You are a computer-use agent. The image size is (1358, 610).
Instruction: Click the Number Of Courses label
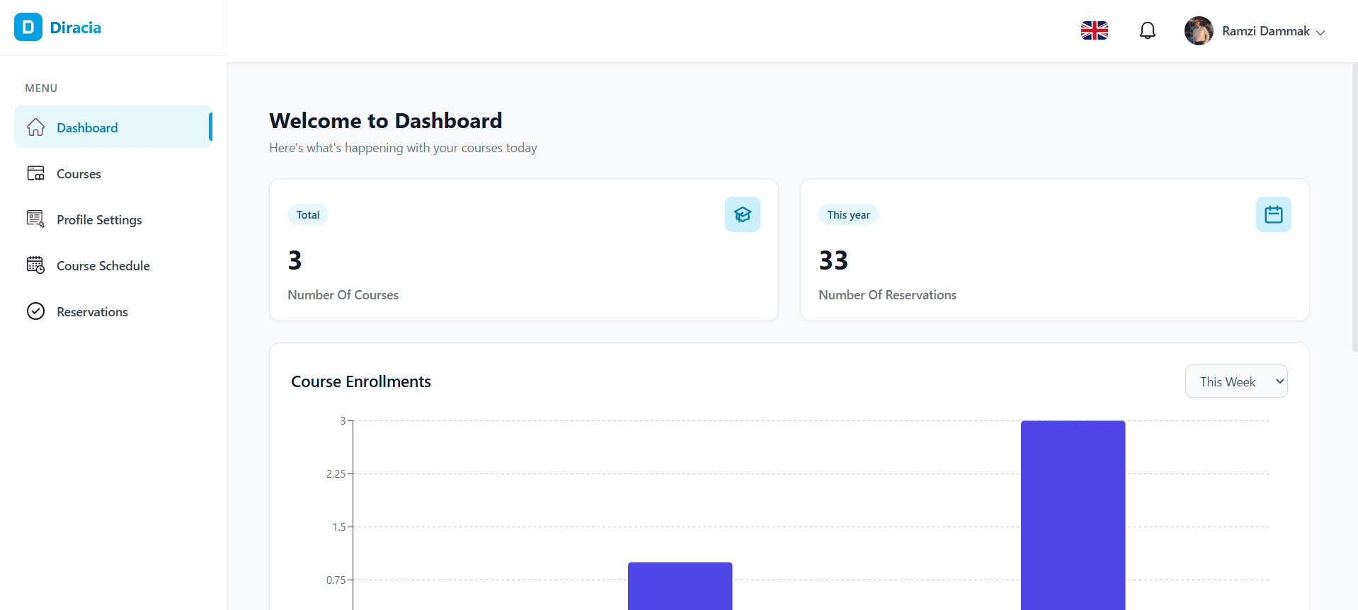[x=343, y=295]
